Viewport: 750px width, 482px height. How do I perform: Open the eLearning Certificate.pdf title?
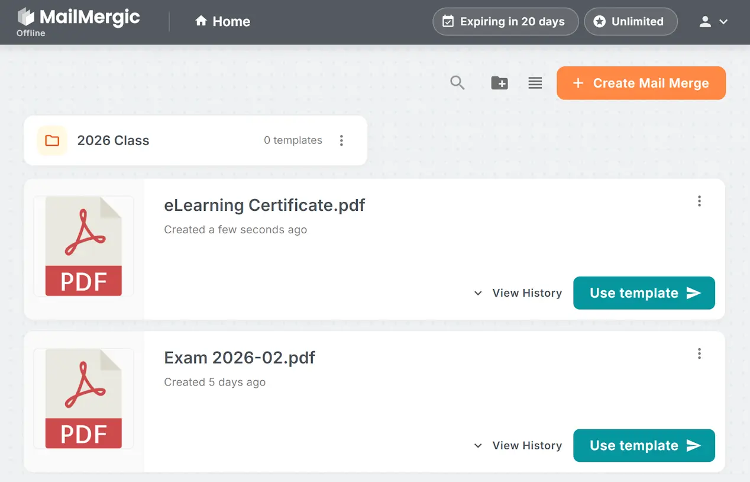(264, 205)
